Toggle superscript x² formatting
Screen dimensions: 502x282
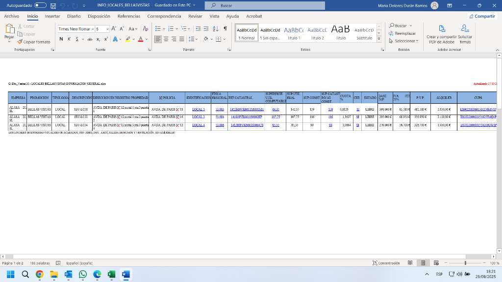(106, 39)
